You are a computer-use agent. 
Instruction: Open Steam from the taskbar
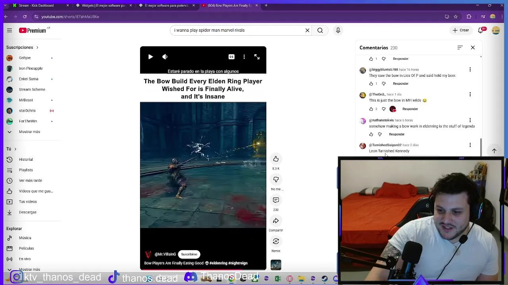(325, 279)
